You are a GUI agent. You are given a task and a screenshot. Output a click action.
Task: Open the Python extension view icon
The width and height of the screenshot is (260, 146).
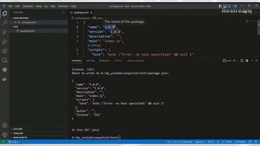point(4,70)
